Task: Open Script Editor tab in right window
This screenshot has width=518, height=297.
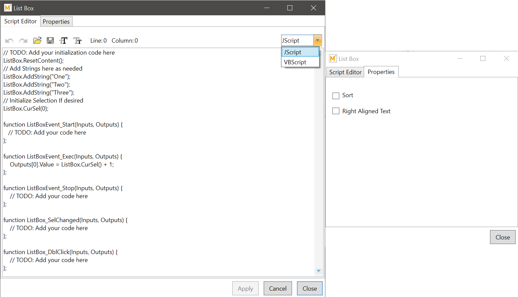Action: point(345,72)
